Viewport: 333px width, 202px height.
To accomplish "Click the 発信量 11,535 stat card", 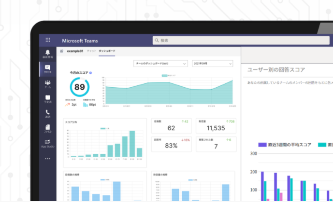I will tap(215, 125).
